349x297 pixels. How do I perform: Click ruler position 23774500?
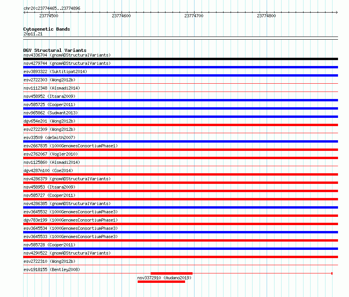coord(49,16)
